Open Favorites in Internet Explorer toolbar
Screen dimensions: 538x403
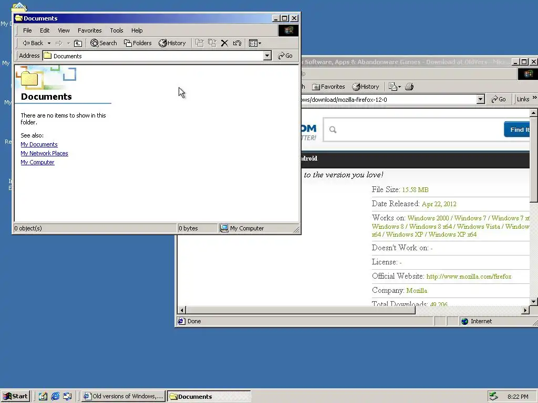tap(328, 87)
